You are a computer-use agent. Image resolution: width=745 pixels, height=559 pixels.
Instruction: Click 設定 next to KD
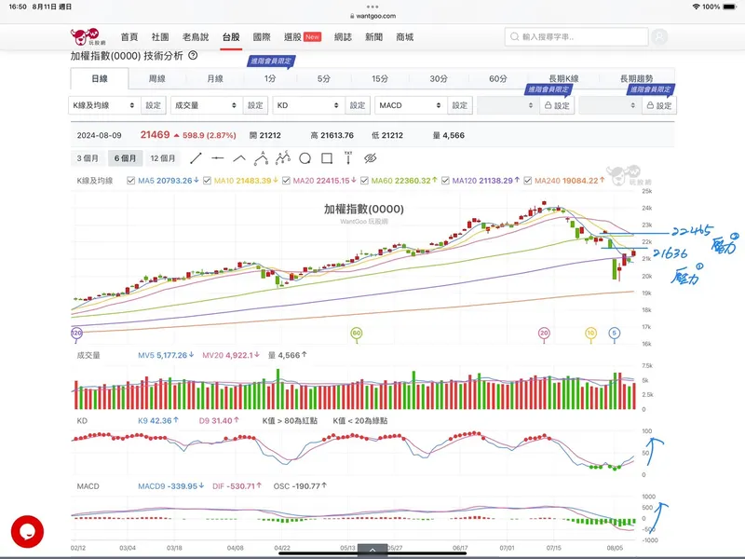tap(358, 105)
